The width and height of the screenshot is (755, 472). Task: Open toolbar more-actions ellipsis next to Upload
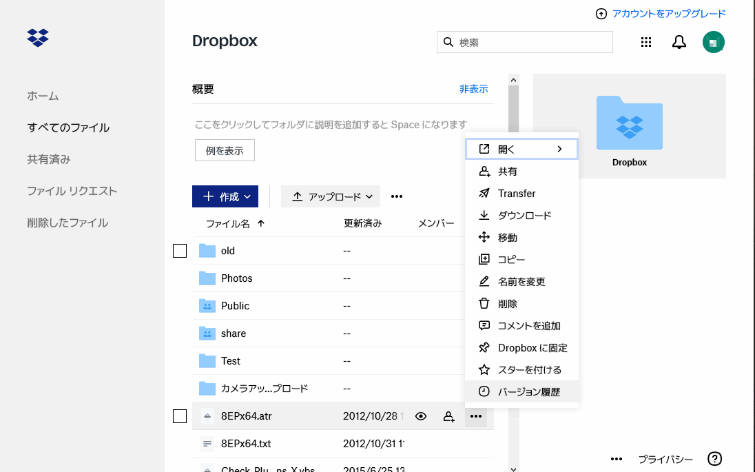coord(397,196)
